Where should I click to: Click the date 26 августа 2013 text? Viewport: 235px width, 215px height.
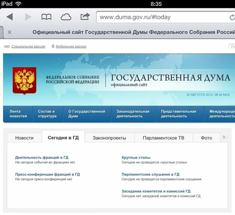click(208, 95)
